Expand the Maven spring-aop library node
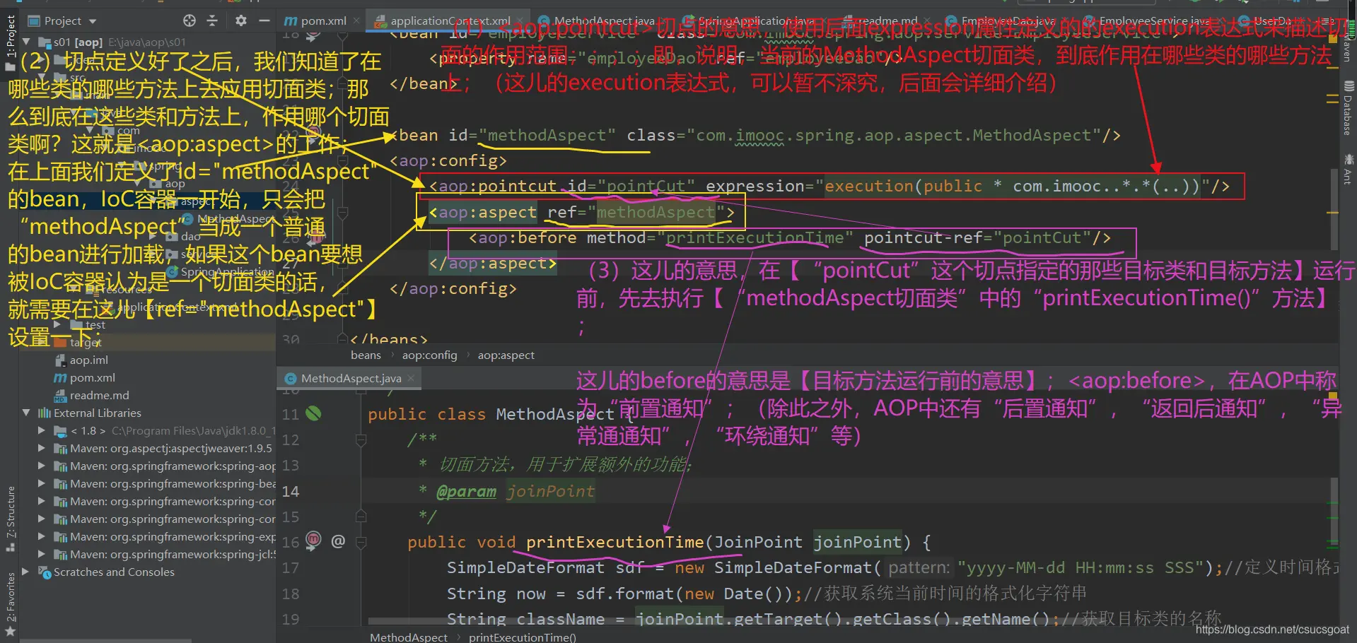 pos(41,466)
